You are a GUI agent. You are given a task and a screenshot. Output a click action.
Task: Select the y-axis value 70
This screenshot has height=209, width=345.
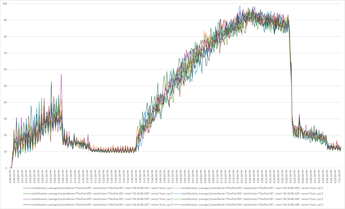click(5, 53)
